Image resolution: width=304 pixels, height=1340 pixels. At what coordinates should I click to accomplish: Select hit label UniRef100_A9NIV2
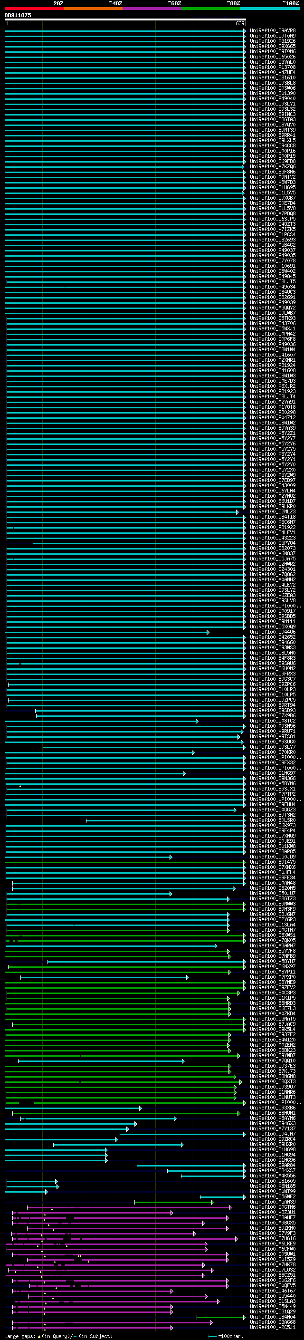tap(272, 177)
